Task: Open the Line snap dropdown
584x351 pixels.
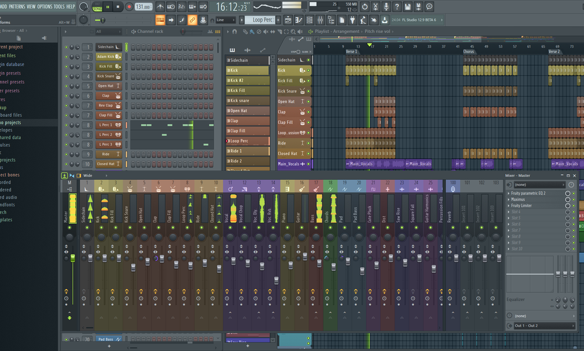Action: click(x=226, y=20)
